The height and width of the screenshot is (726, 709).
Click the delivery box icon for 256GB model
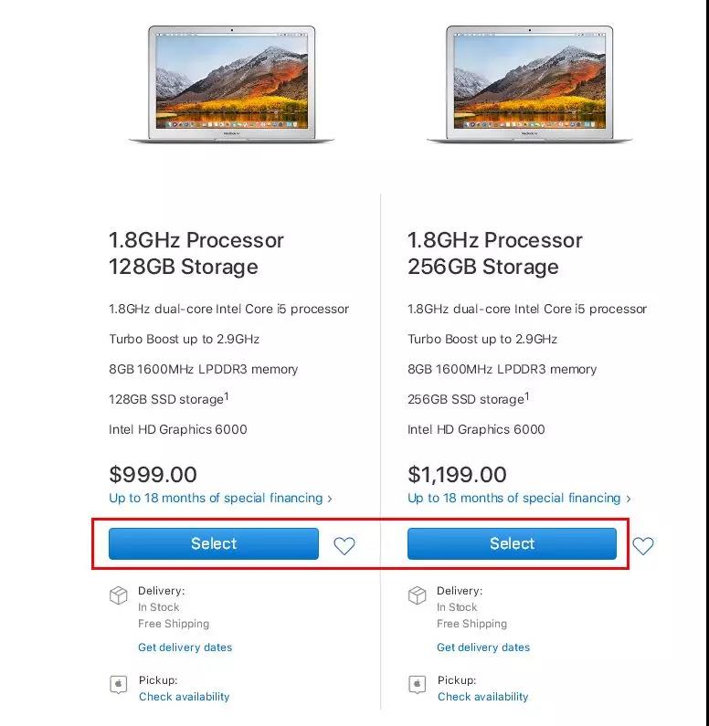pos(417,595)
